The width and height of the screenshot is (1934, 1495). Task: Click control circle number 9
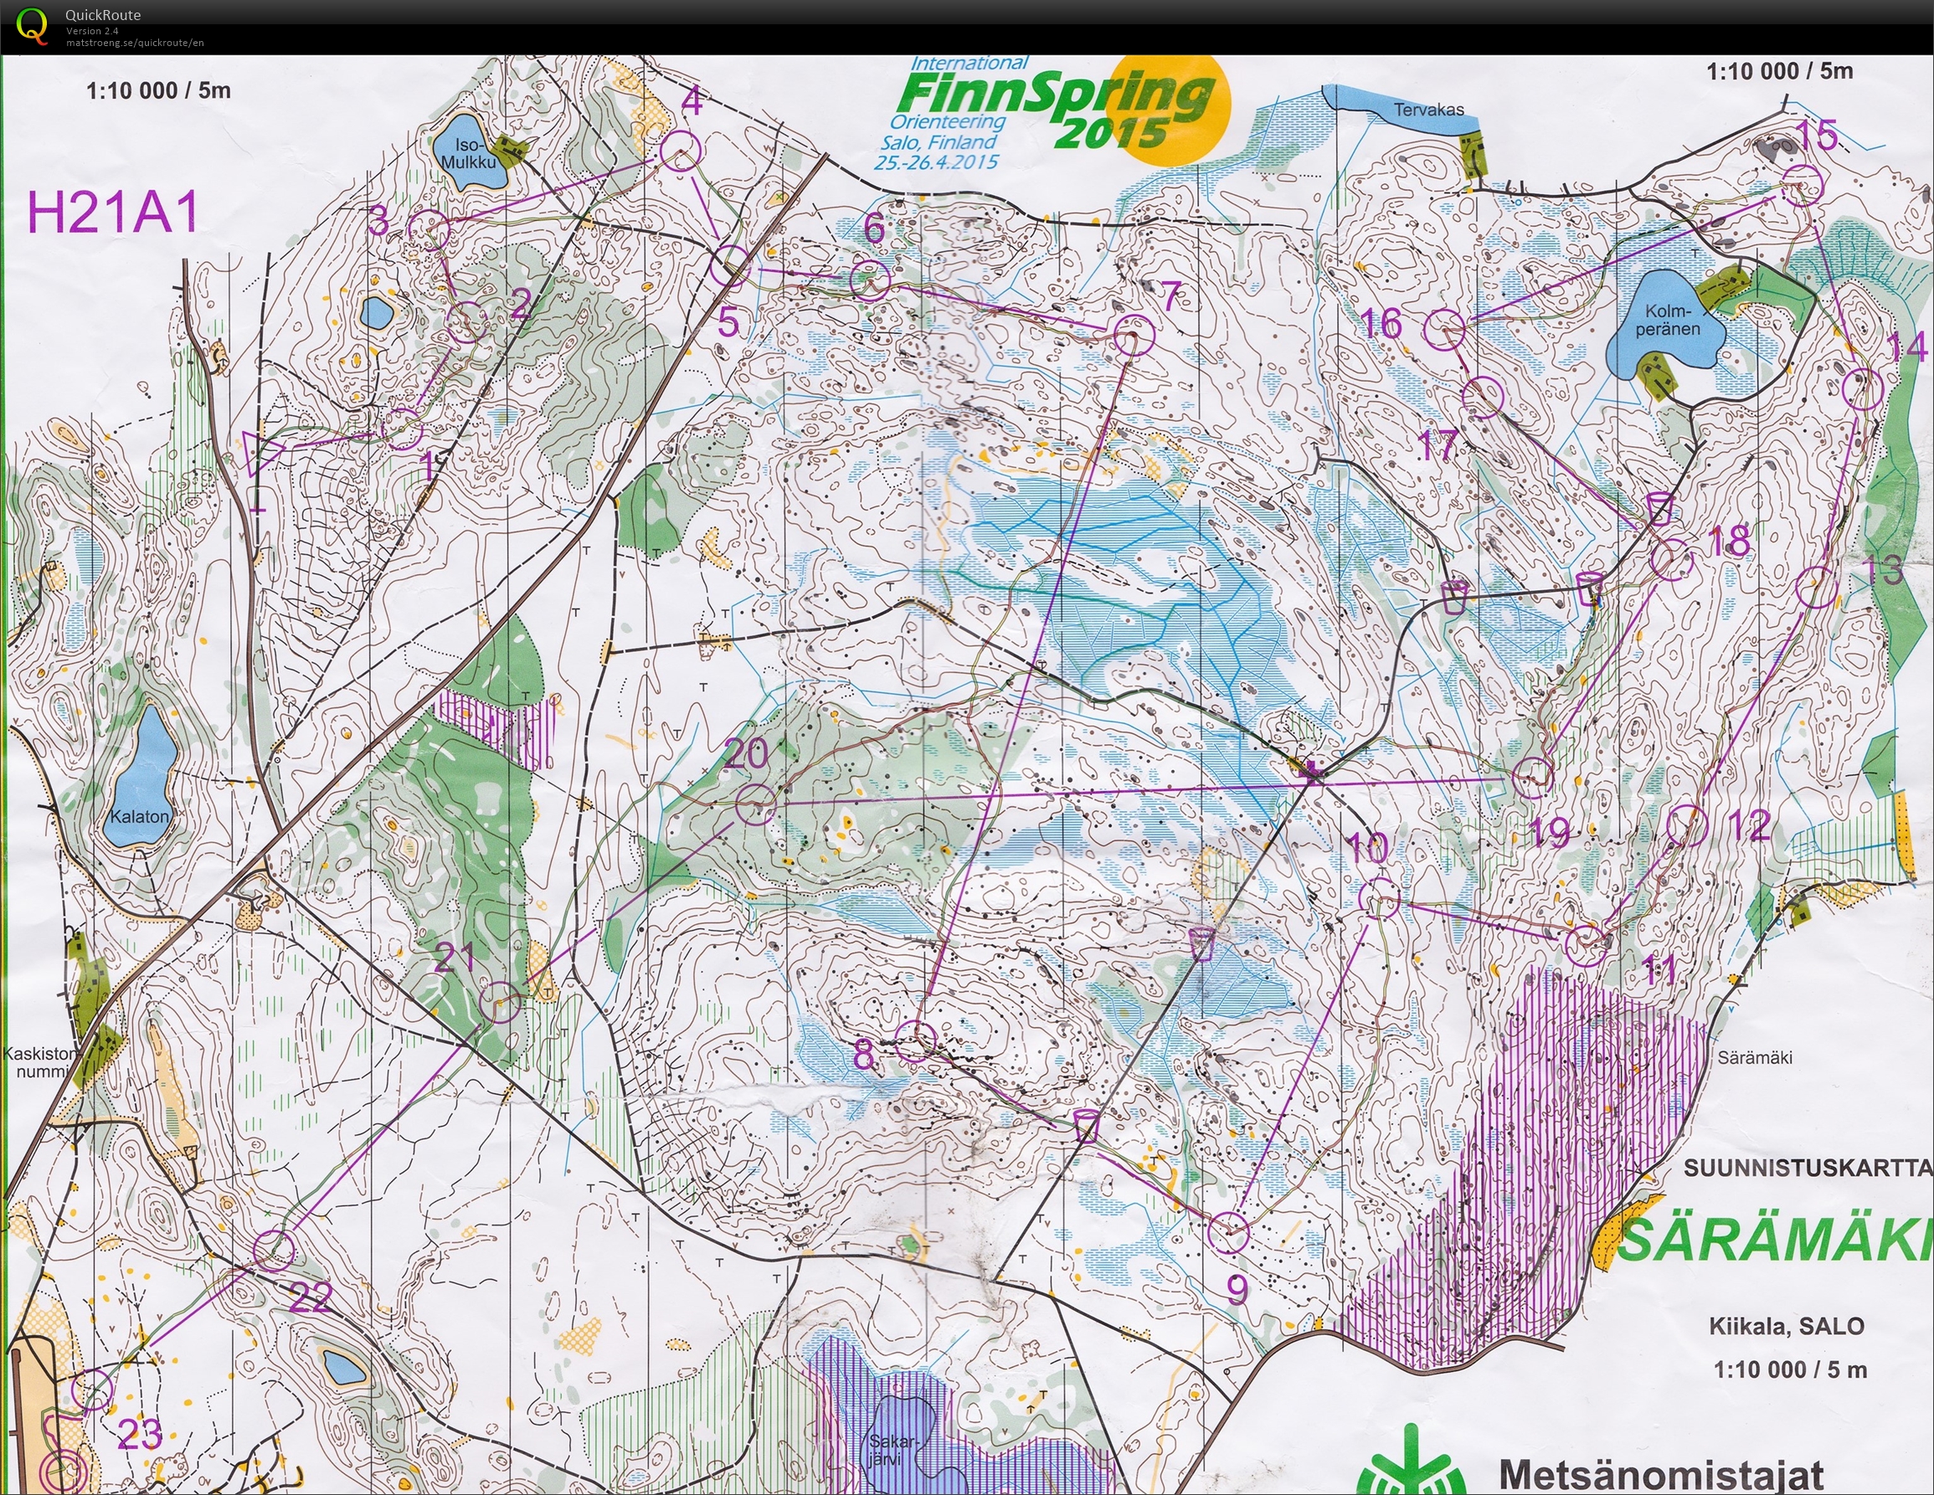coord(1228,1231)
